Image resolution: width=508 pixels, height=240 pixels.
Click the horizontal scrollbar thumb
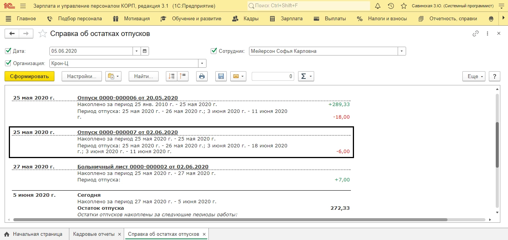(x=230, y=220)
